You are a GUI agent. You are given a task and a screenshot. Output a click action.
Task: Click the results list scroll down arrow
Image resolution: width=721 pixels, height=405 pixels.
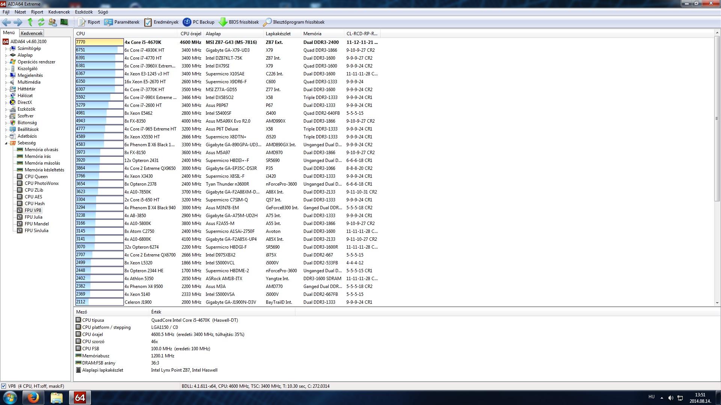[x=717, y=303]
